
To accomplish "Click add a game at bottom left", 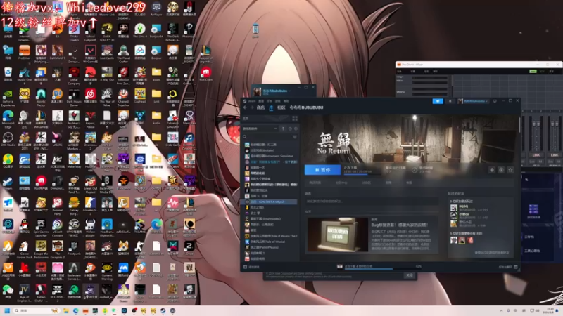I will coord(251,267).
